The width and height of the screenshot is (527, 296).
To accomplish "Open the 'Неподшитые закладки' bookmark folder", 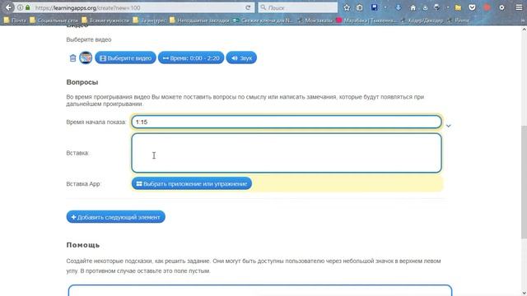I will point(199,21).
